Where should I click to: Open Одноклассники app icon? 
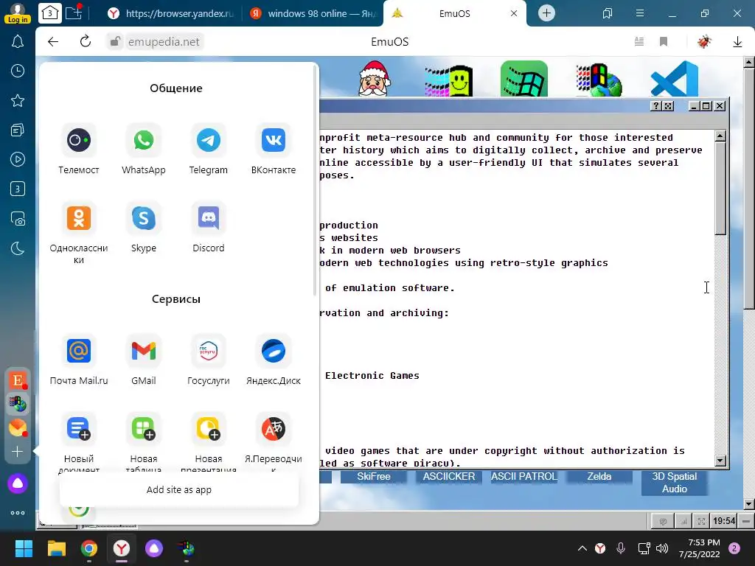78,218
